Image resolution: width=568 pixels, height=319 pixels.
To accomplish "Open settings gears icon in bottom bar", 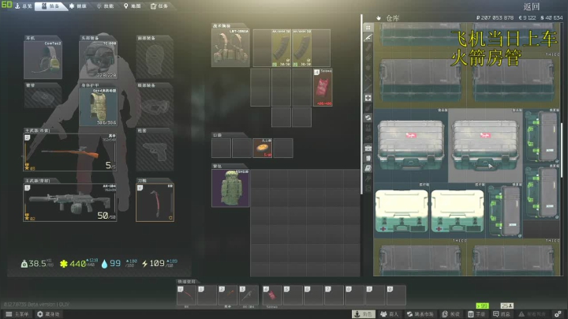I will (559, 314).
